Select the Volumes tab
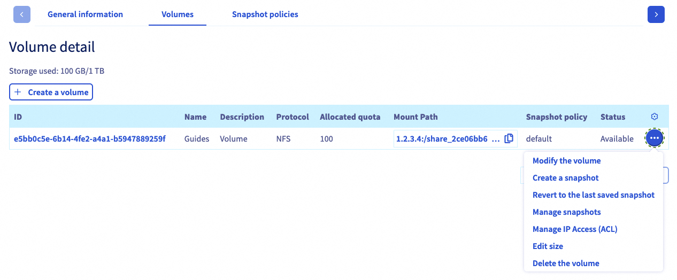This screenshot has width=677, height=280. click(x=178, y=14)
